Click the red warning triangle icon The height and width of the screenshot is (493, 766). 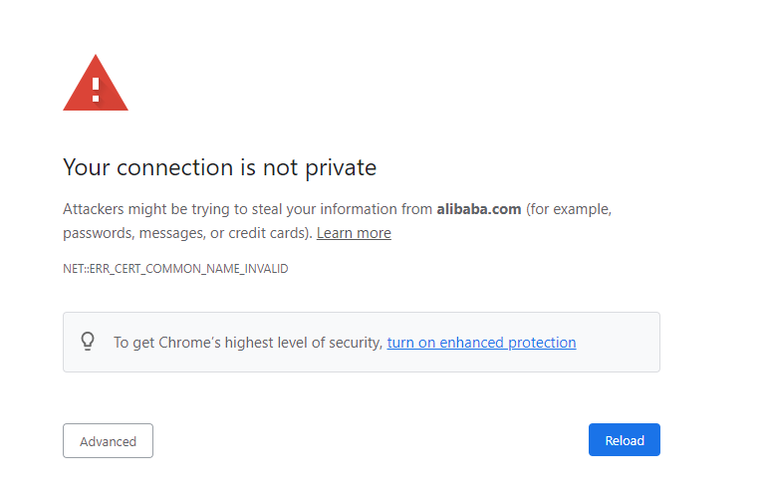click(x=96, y=83)
